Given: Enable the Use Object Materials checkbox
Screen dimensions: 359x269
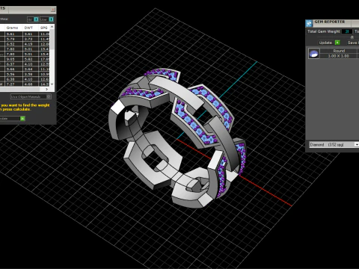Looking at the screenshot, I should pos(49,96).
